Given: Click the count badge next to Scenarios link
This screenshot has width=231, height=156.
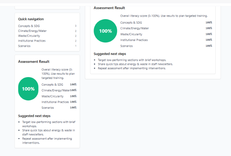Looking at the screenshot, I should (x=76, y=46).
